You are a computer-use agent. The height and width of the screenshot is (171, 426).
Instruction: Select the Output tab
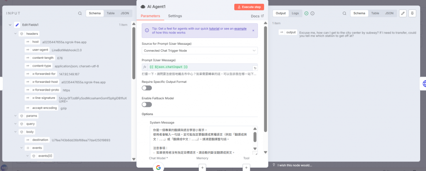tap(281, 13)
